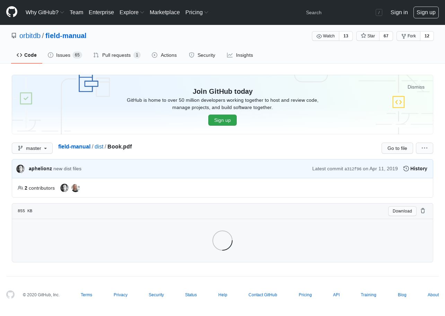Click Sign in link
Image resolution: width=445 pixels, height=316 pixels.
[399, 12]
